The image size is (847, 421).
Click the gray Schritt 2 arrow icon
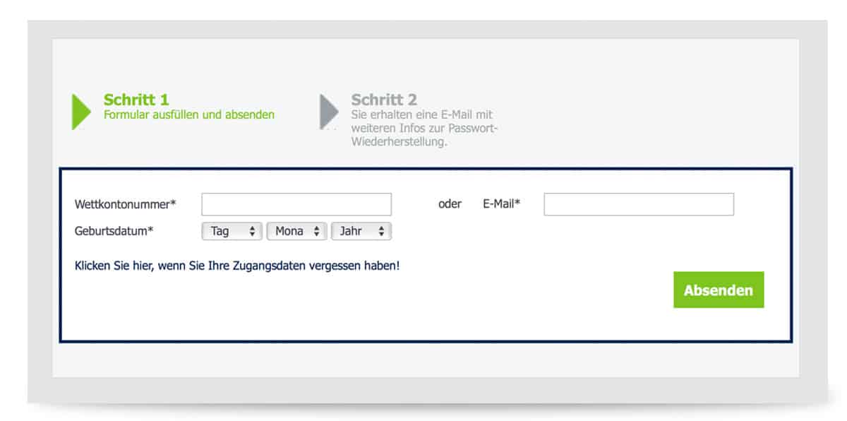328,111
